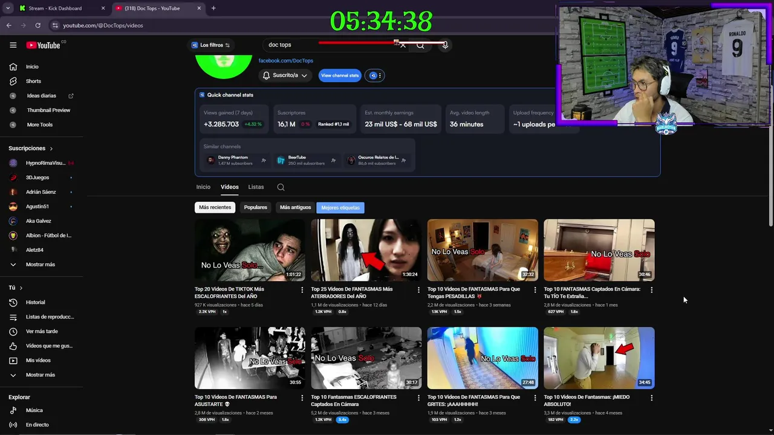Select Más antiguos filter chip
The image size is (774, 435).
(x=295, y=207)
